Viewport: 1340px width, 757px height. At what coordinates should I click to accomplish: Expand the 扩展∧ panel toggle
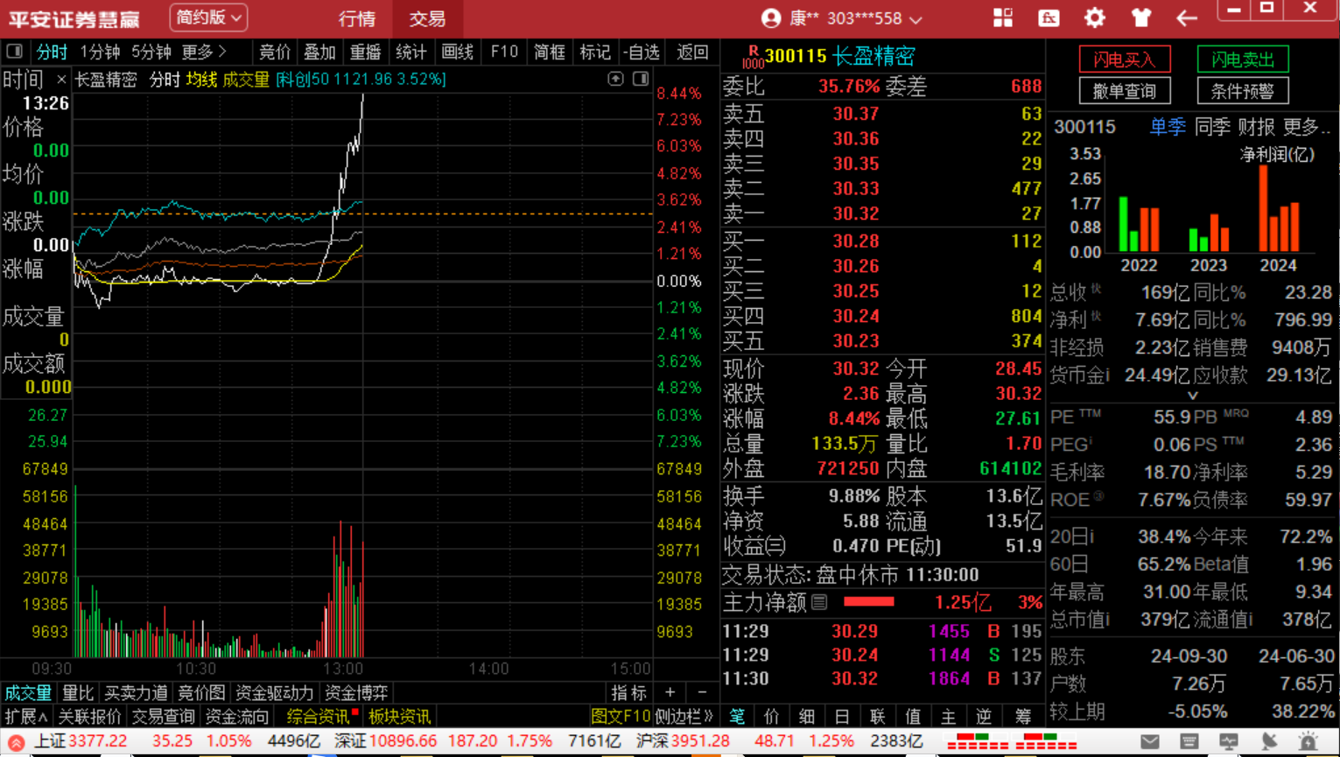click(25, 717)
